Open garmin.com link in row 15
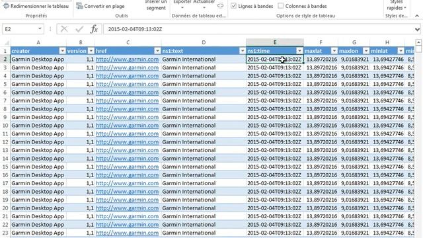This screenshot has width=423, height=238. 127,167
